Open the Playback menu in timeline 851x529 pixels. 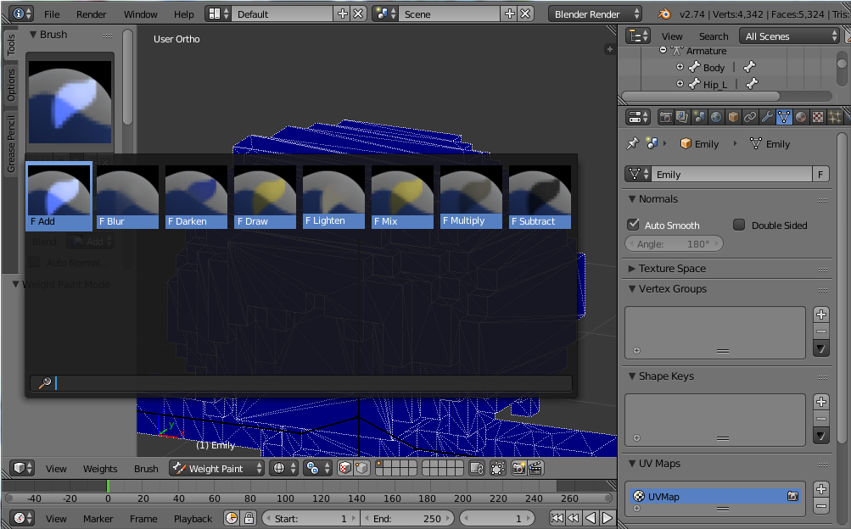(193, 519)
